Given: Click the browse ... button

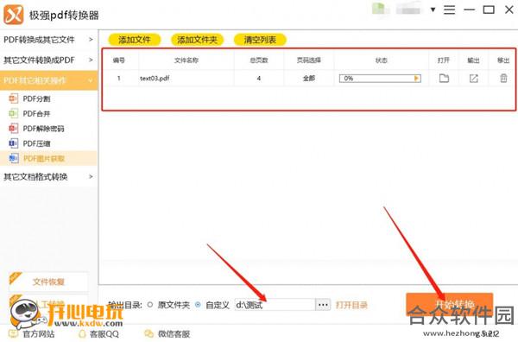Looking at the screenshot, I should click(x=323, y=305).
